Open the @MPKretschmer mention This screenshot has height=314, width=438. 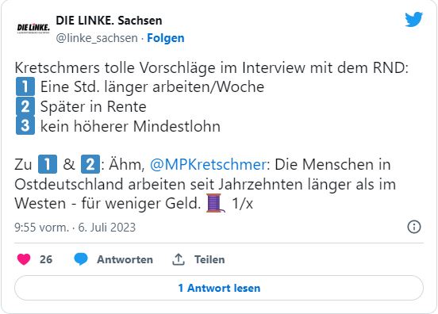[208, 164]
